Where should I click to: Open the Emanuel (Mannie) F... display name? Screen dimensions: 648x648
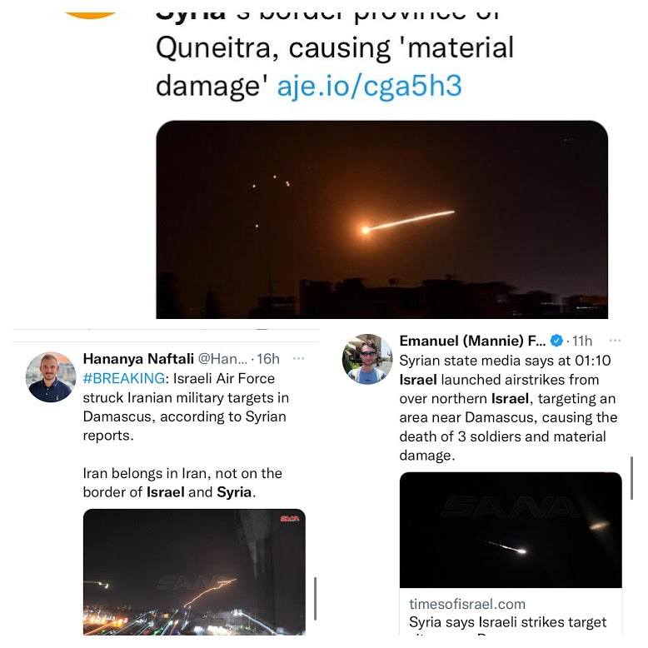click(x=472, y=341)
